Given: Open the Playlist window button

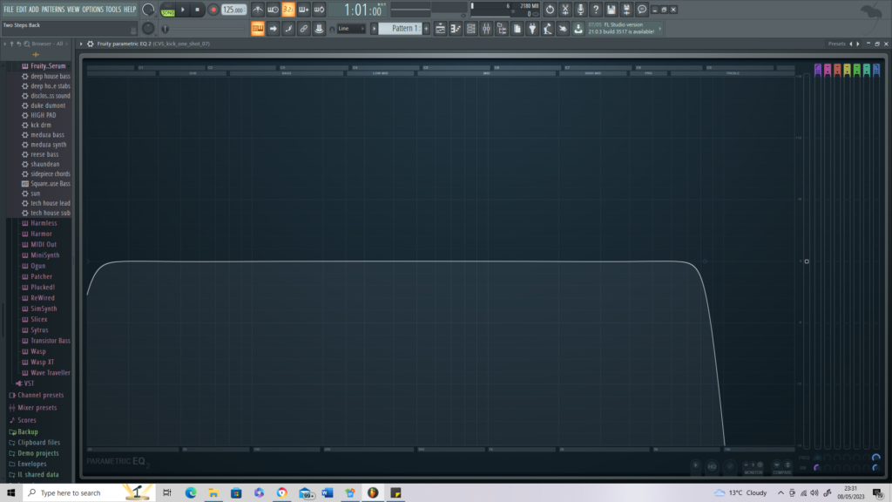Looking at the screenshot, I should pyautogui.click(x=440, y=29).
